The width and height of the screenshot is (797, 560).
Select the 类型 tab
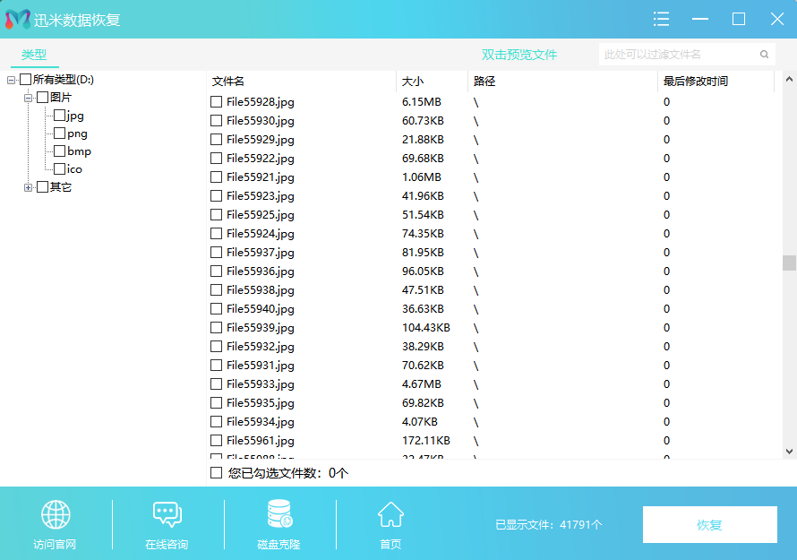tap(34, 55)
